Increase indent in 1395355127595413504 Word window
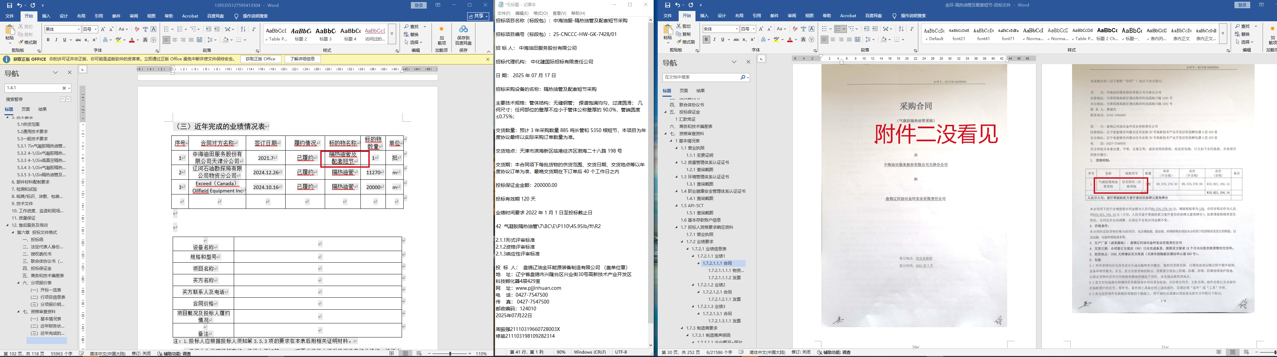The image size is (1277, 357). 217,29
